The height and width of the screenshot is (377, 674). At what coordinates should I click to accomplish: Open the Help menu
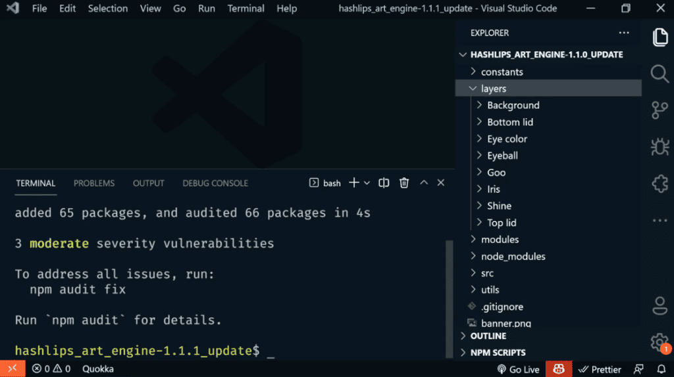click(x=287, y=8)
